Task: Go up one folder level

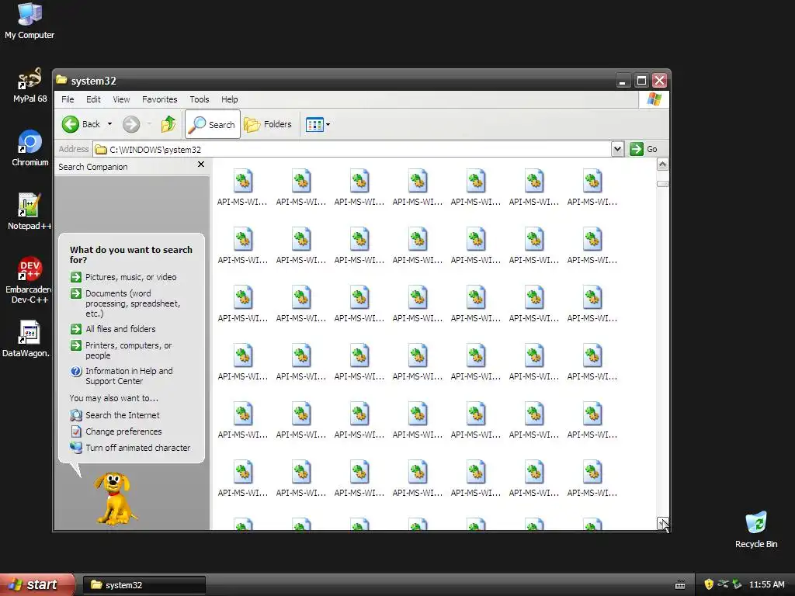Action: [168, 124]
